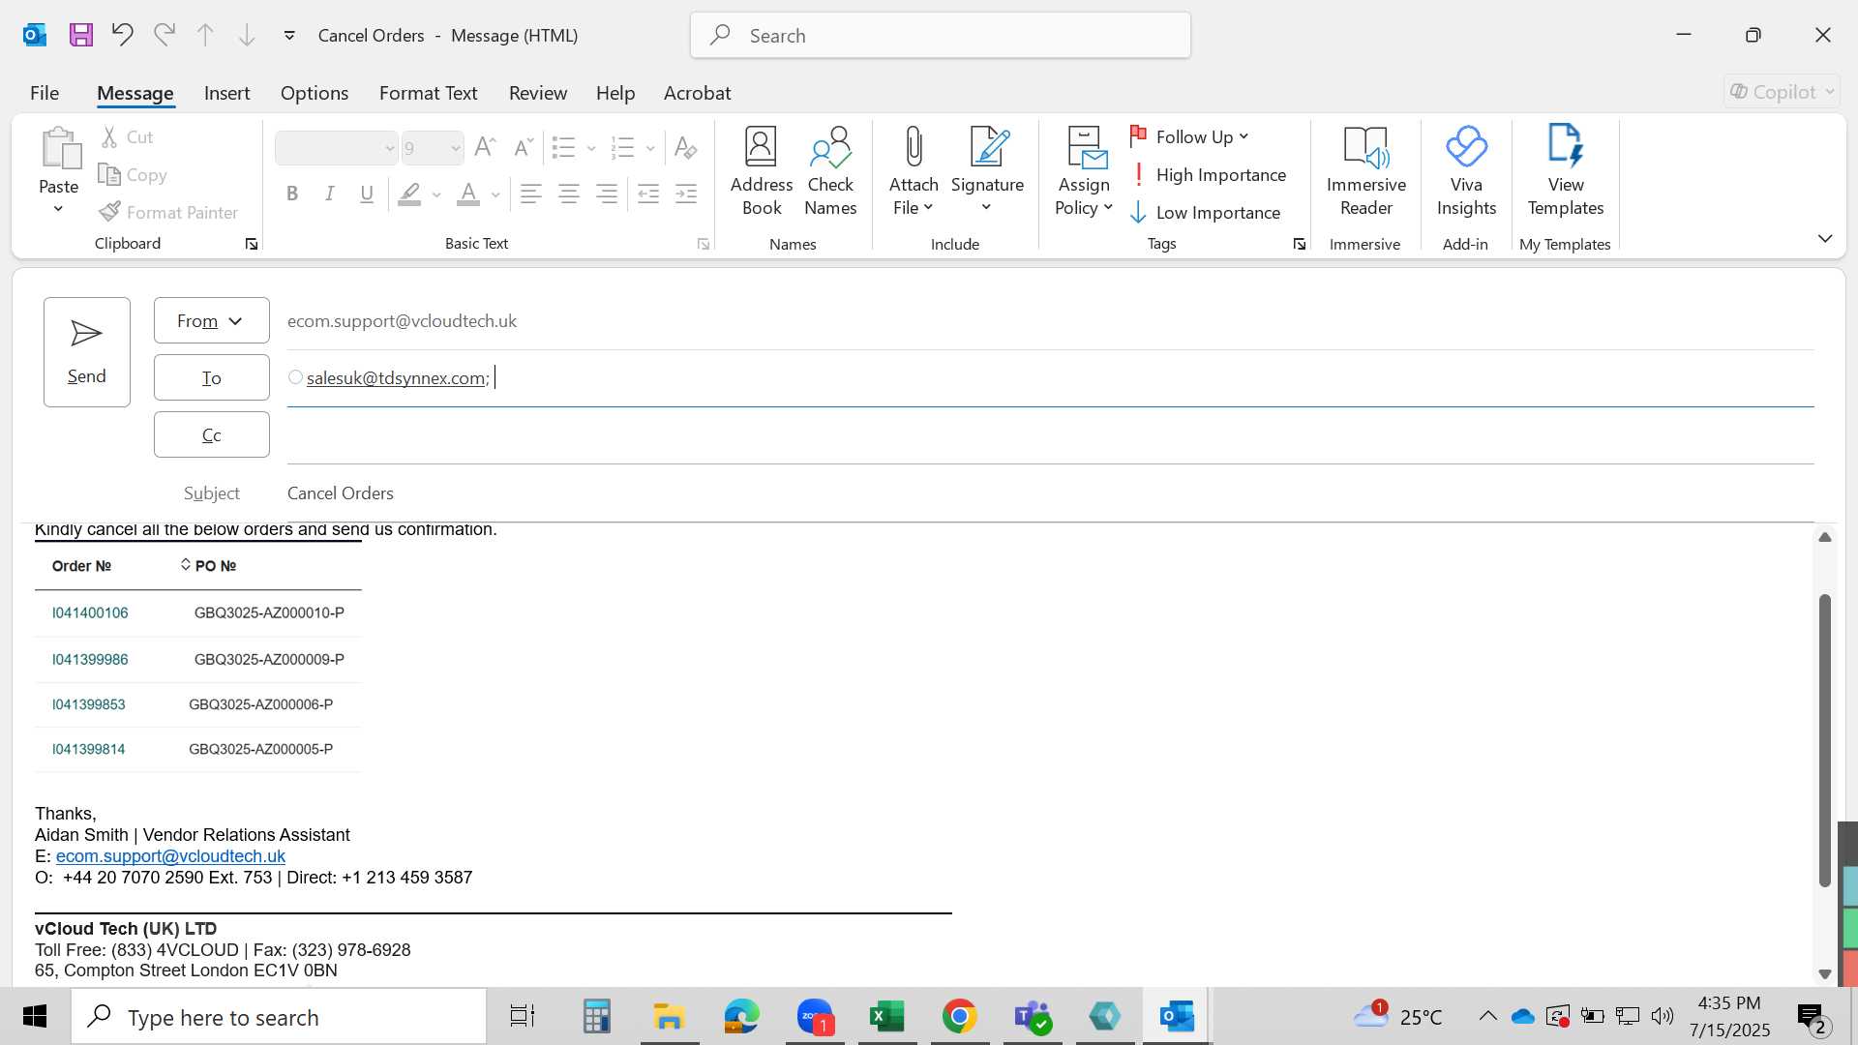Open bullet library dropdown arrow

point(591,148)
